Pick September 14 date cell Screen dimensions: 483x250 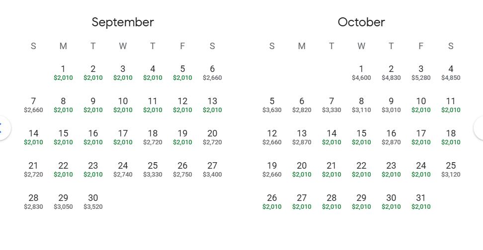click(33, 137)
